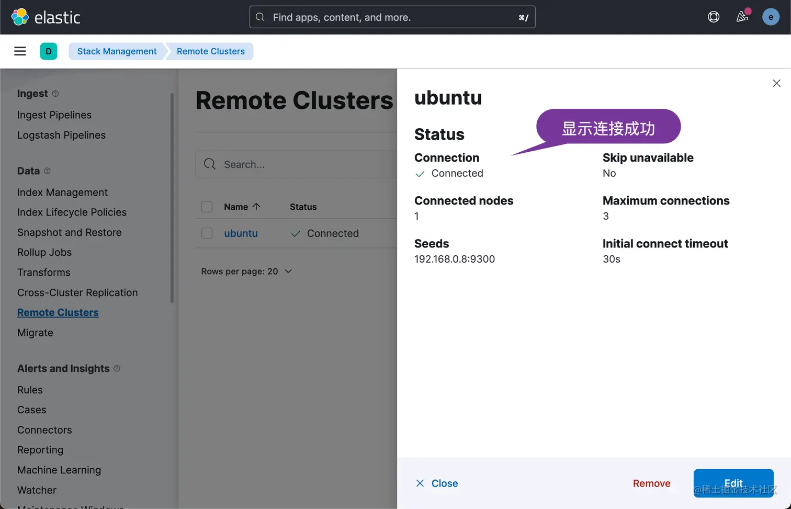The width and height of the screenshot is (791, 509).
Task: Click the Connected status in flyout
Action: point(449,173)
